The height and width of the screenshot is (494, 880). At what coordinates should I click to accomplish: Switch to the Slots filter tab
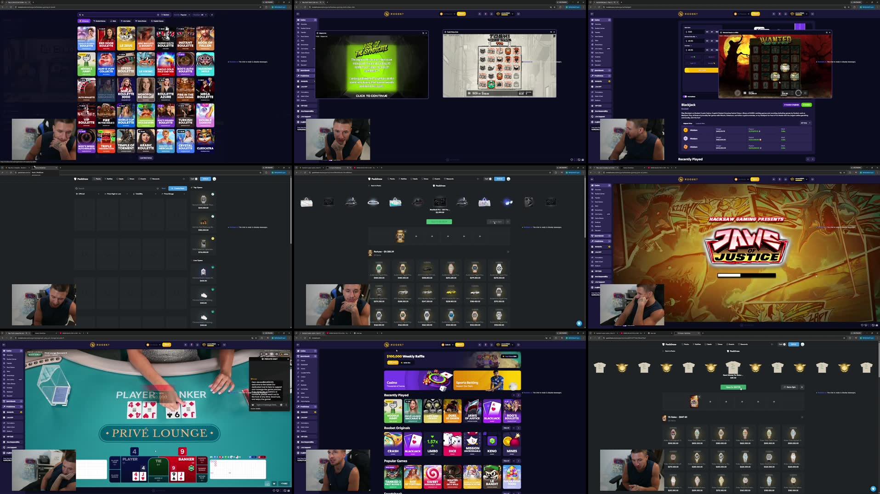pyautogui.click(x=113, y=21)
